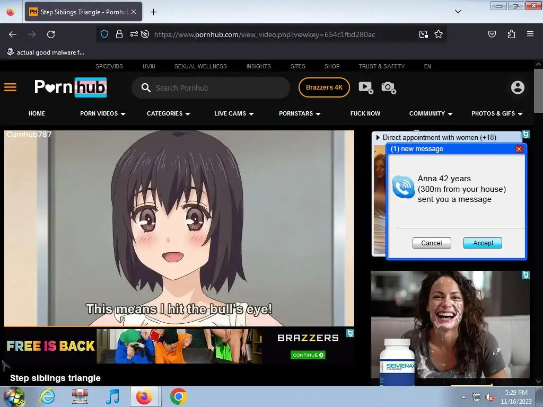Expand 'Direct appointment with women' triangle
This screenshot has height=407, width=543.
(x=378, y=137)
